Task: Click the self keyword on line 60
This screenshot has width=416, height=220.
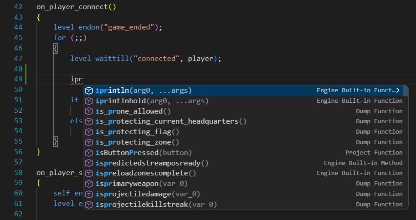Action: [62, 193]
